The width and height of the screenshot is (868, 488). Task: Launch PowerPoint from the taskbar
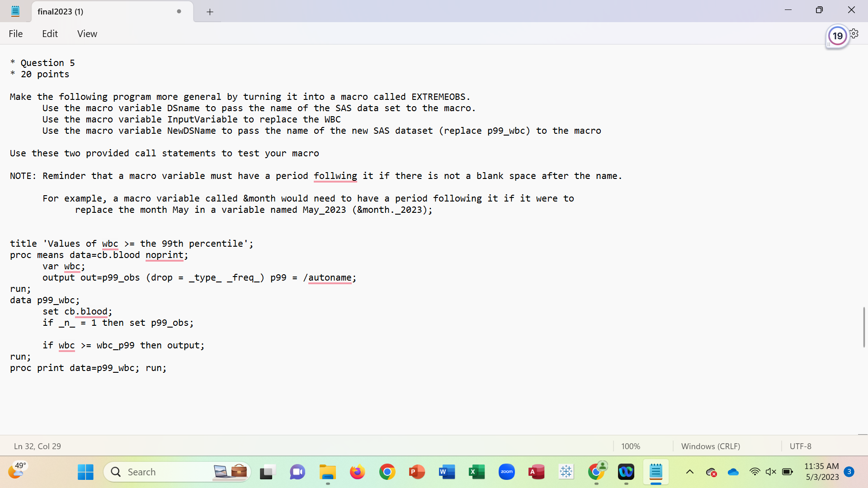(x=417, y=472)
